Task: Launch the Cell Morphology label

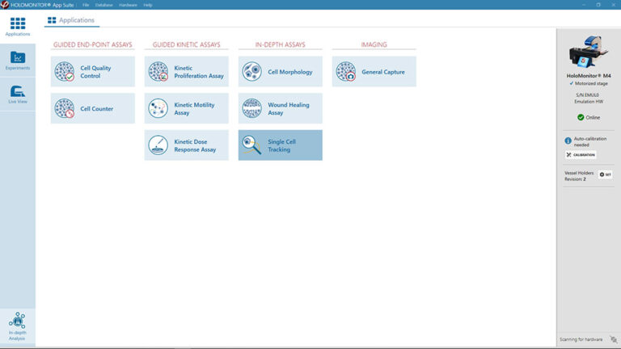Action: click(x=290, y=72)
